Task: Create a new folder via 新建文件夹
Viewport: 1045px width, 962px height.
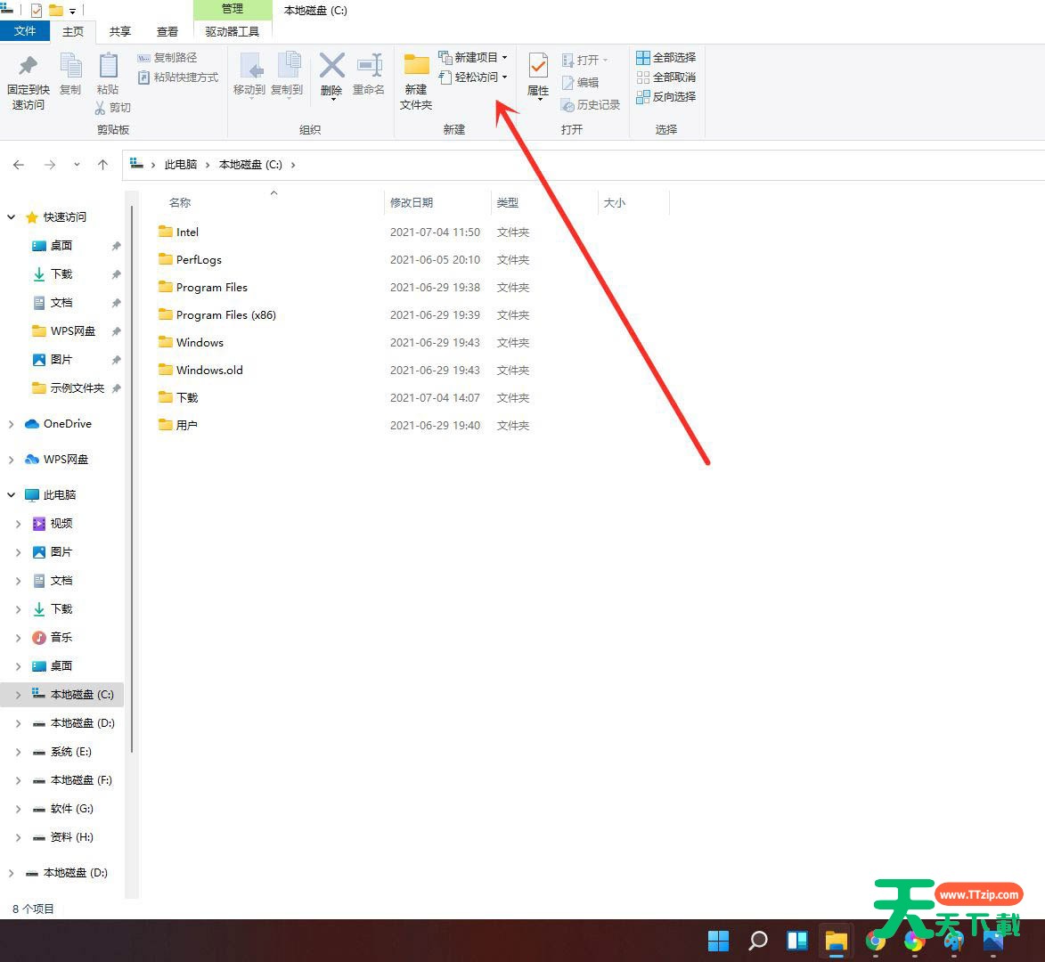Action: 414,82
